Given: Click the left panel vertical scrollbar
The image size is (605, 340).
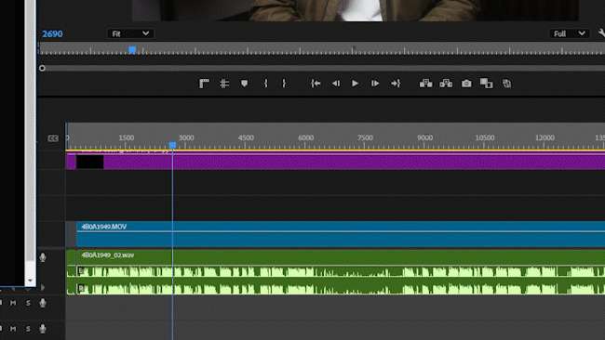Looking at the screenshot, I should pyautogui.click(x=30, y=131).
